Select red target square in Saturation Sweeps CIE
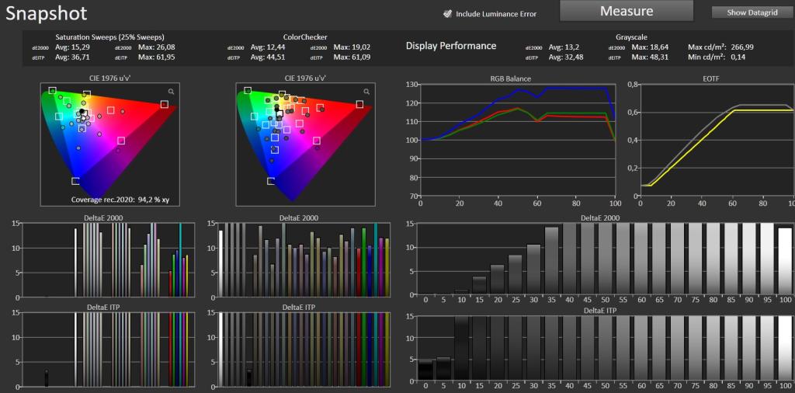The width and height of the screenshot is (795, 393). coord(165,104)
